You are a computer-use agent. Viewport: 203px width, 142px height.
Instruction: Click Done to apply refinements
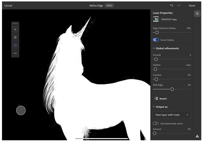pyautogui.click(x=192, y=6)
